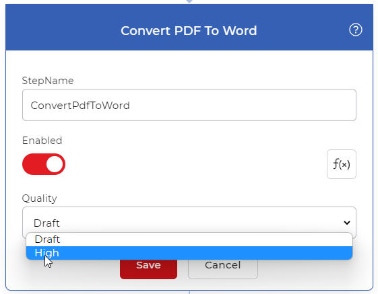Click the chevron arrow in Quality box
Screen dimensions: 378x294
tap(347, 223)
